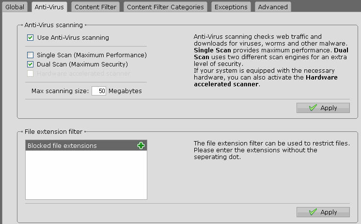Toggle the Use Anti-Virus scanning checkbox

coord(31,38)
